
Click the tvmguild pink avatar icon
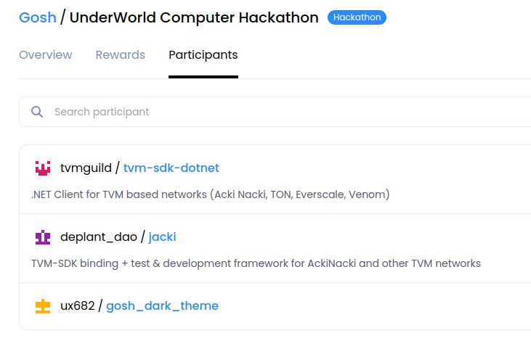tap(43, 168)
